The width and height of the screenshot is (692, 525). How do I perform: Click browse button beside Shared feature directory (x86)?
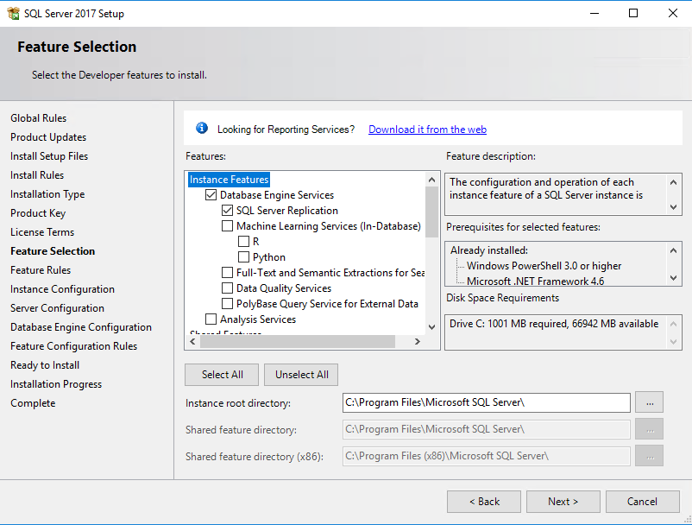click(x=649, y=456)
